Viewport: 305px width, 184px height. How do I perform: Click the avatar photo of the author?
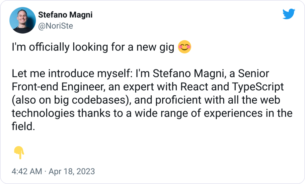[x=23, y=20]
